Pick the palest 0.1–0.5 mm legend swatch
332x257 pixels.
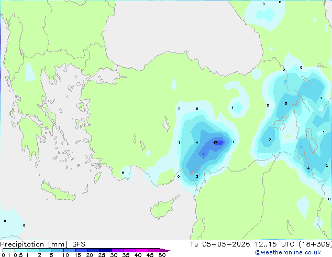coord(9,250)
